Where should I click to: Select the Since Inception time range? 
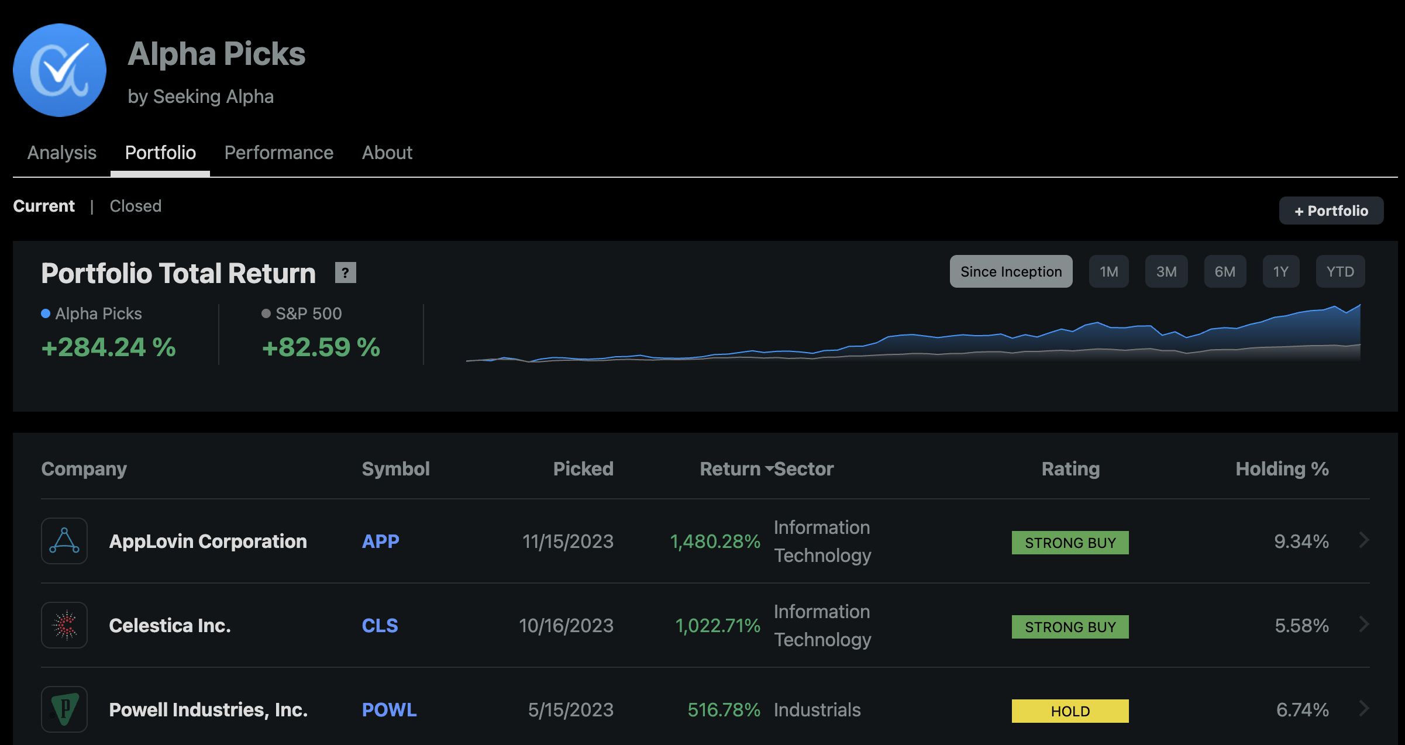point(1011,271)
